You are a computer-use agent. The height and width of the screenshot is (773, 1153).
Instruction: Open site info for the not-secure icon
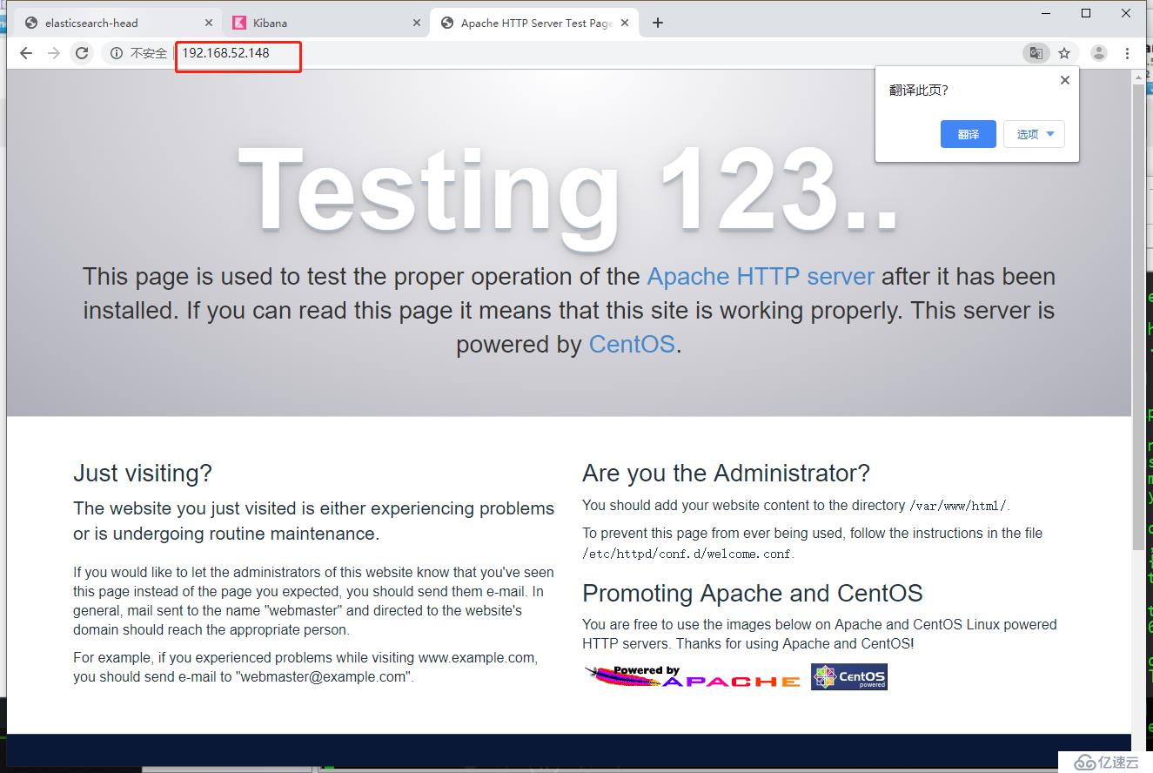(117, 53)
